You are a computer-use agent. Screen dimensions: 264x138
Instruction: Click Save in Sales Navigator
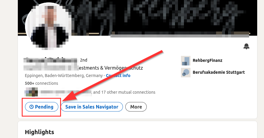coord(92,107)
